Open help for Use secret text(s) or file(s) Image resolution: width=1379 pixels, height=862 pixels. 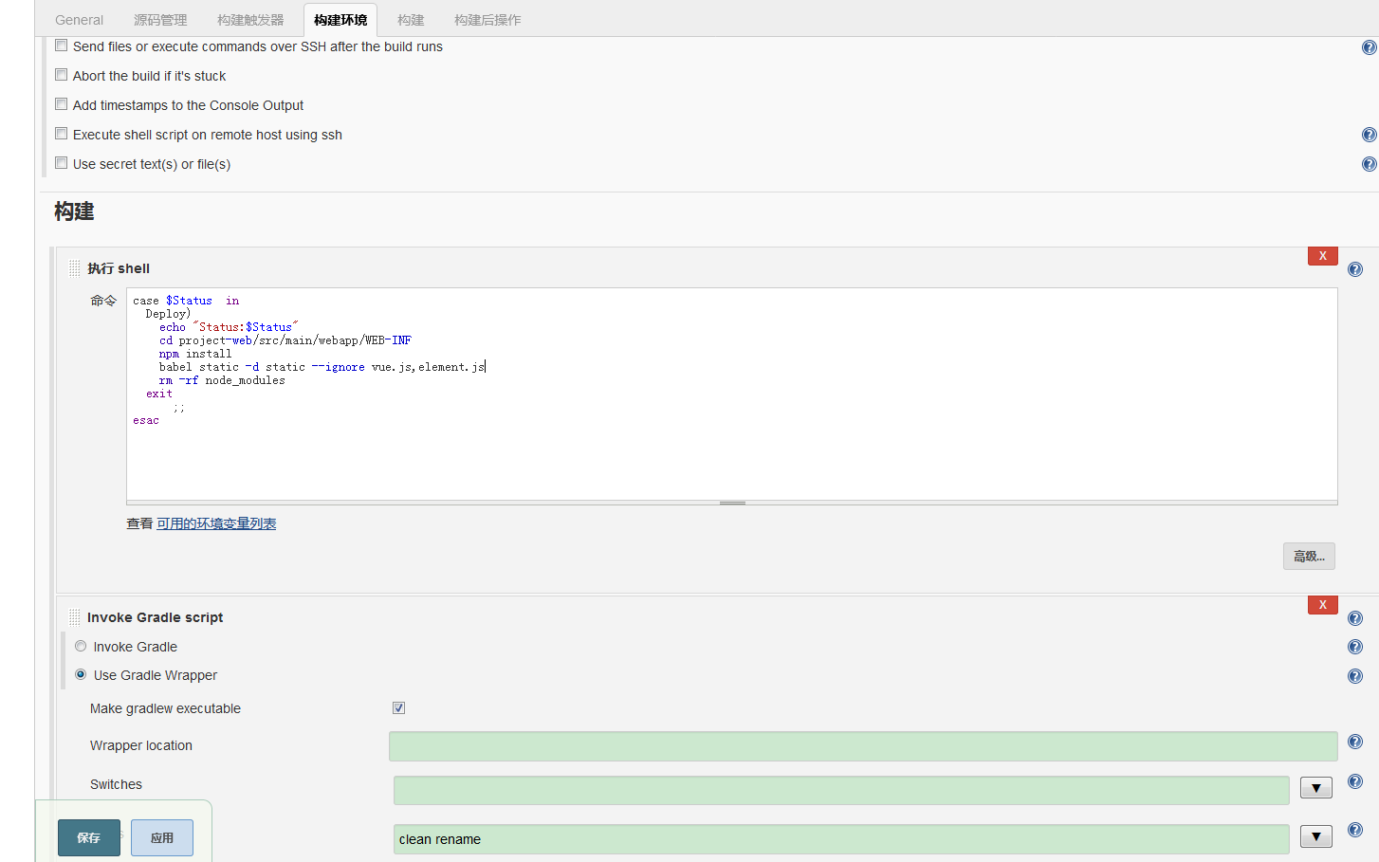pyautogui.click(x=1368, y=163)
